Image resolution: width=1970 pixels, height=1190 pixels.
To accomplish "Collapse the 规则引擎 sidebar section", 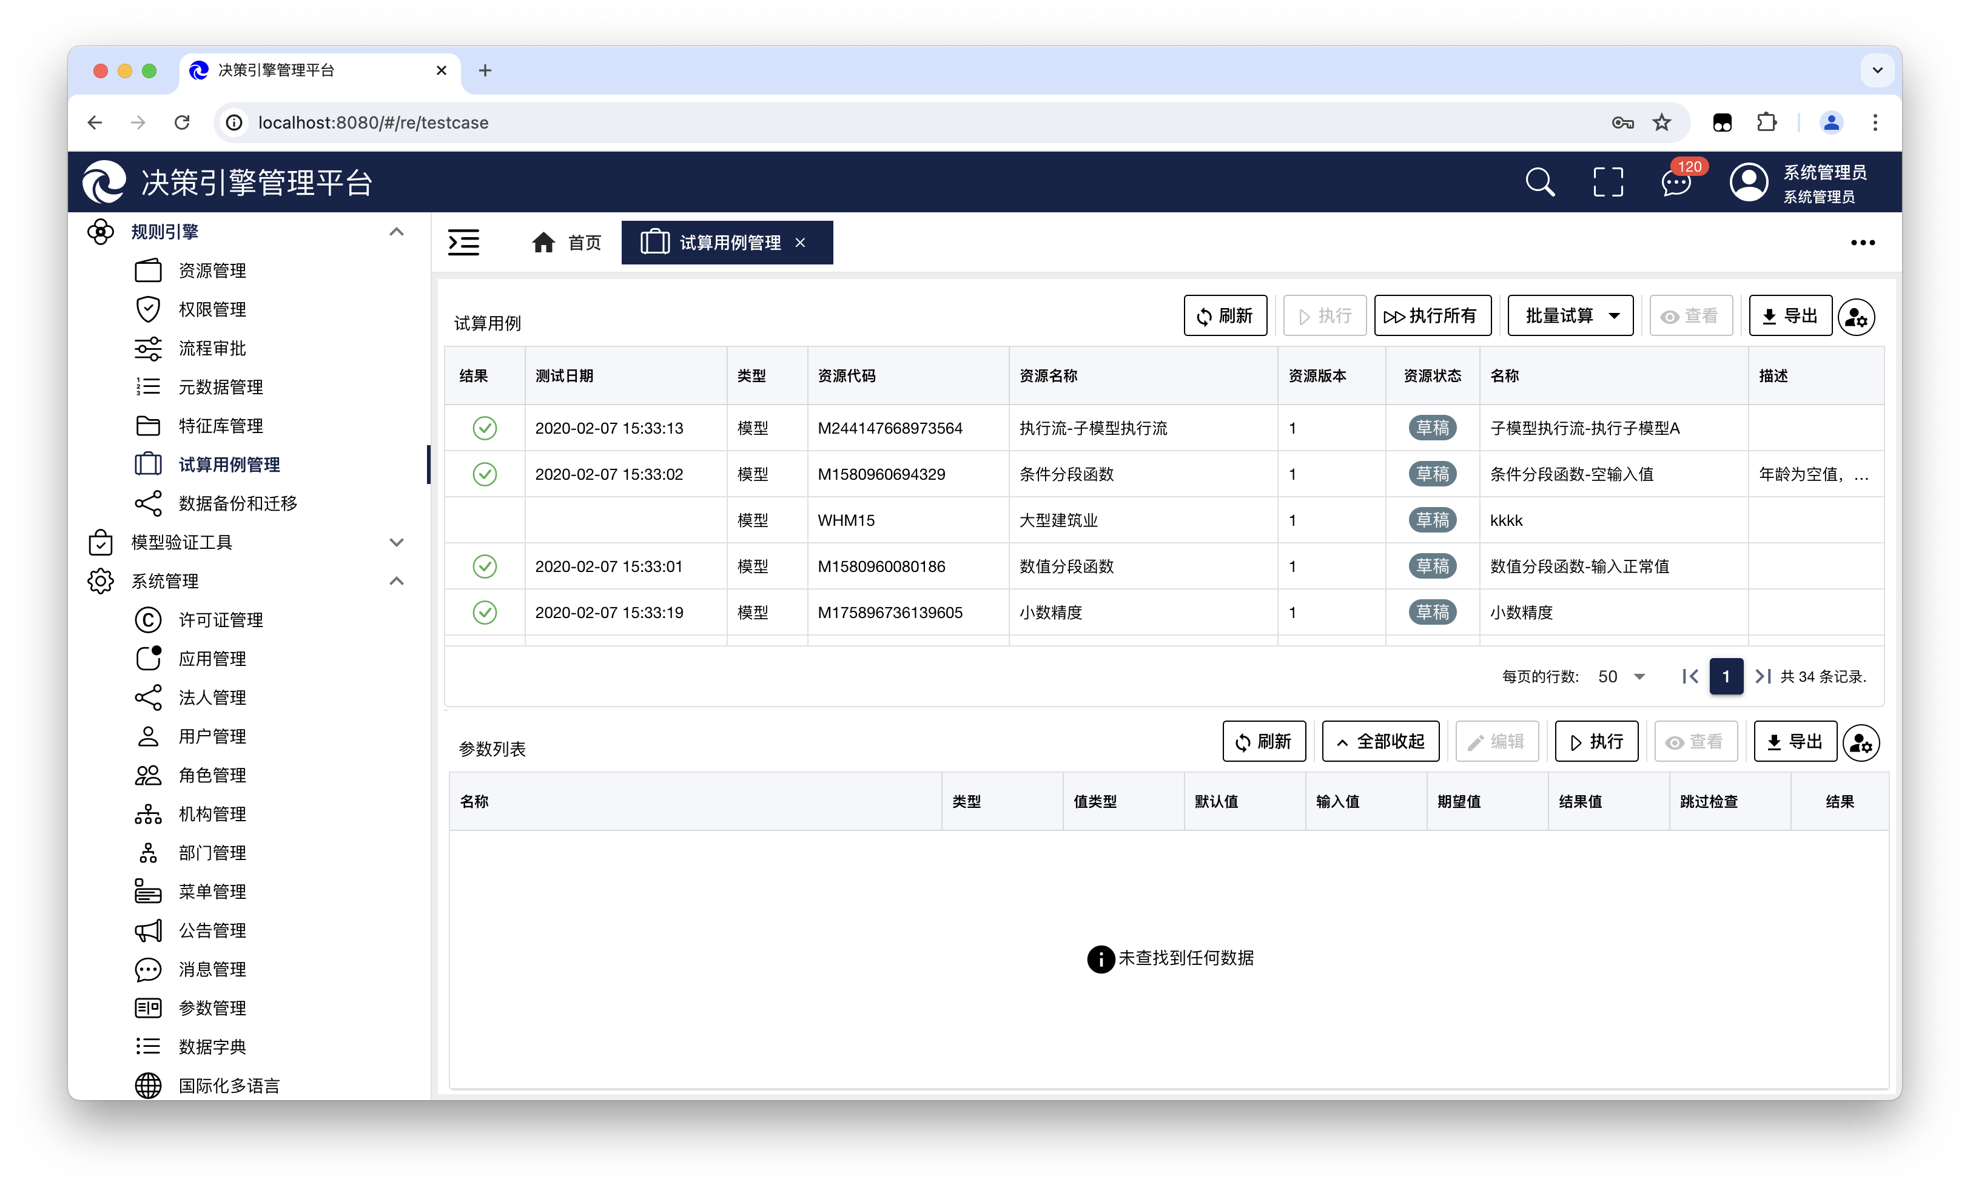I will (397, 232).
